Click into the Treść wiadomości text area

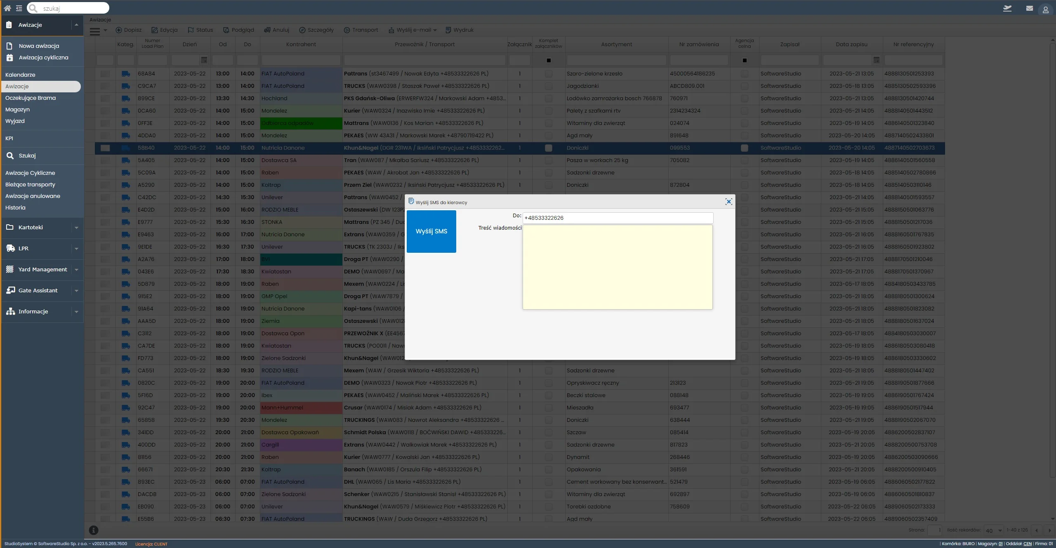pyautogui.click(x=617, y=267)
